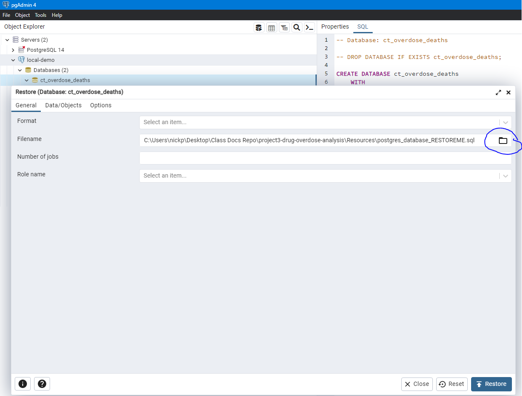Click the pgAdmin elephant logo icon
The image size is (522, 396).
point(6,5)
